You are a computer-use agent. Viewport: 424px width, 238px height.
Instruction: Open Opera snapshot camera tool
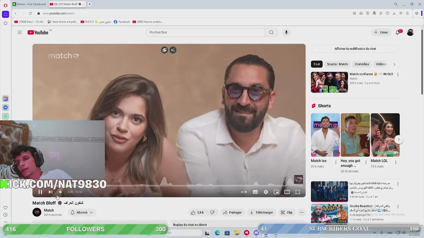361,13
